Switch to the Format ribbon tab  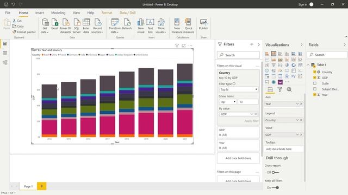pyautogui.click(x=107, y=13)
